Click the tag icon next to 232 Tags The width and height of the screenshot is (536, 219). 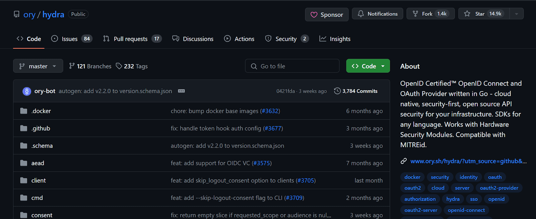pyautogui.click(x=119, y=66)
